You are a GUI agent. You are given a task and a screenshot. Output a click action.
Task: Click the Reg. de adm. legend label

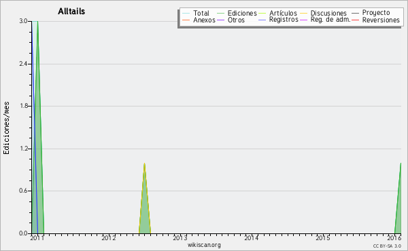330,20
